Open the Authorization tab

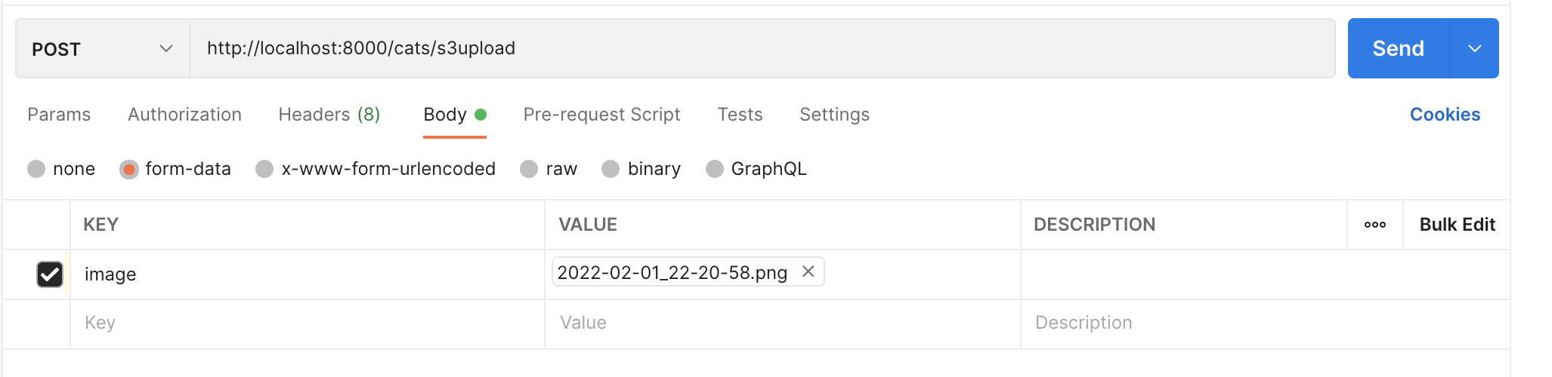tap(184, 115)
